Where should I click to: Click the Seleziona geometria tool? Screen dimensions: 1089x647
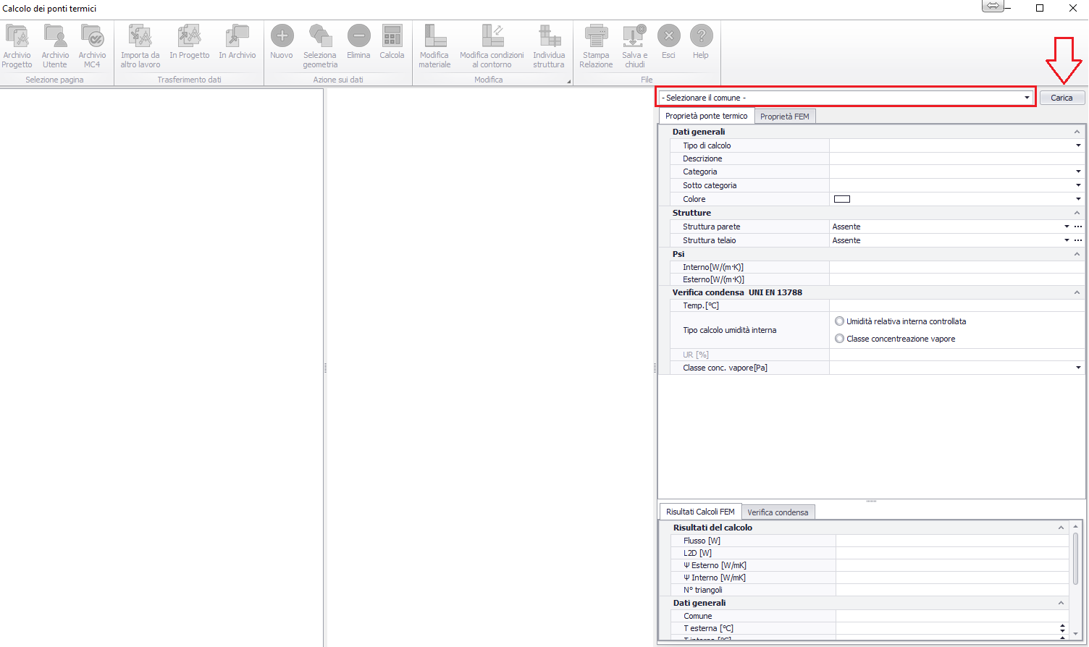click(320, 46)
